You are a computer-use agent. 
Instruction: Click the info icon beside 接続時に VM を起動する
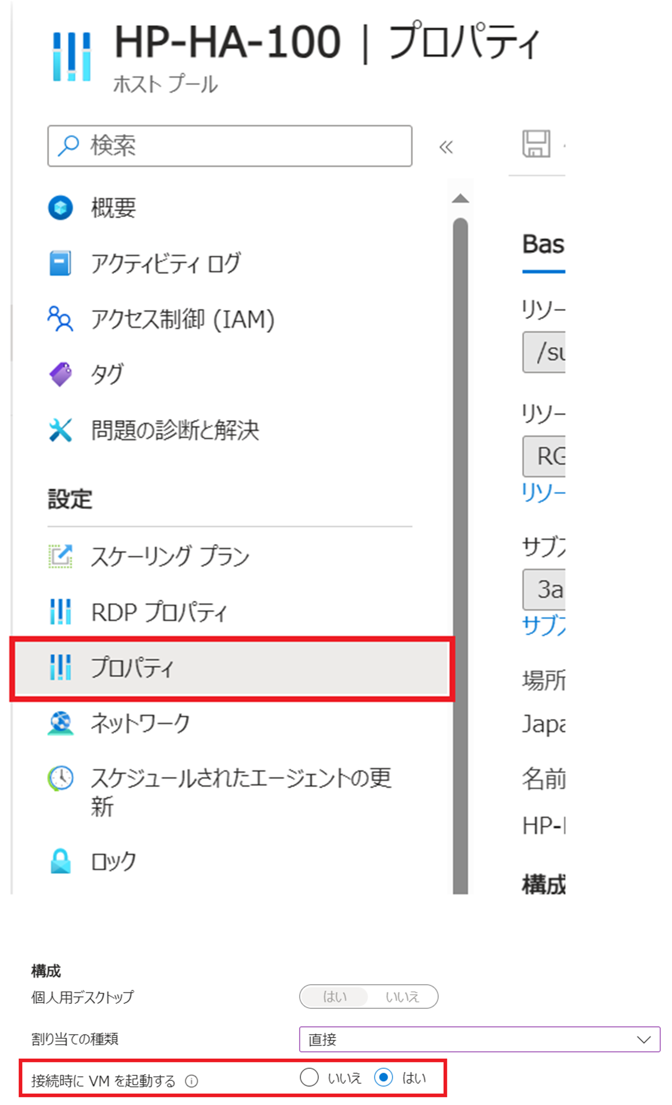click(x=191, y=1081)
